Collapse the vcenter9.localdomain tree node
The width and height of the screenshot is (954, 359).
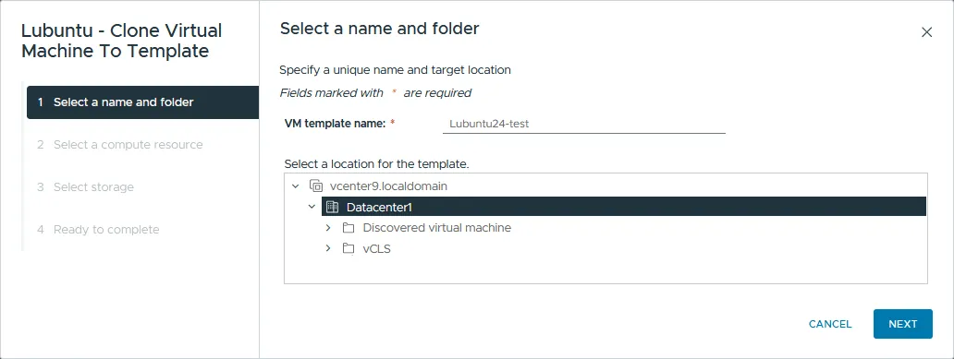[296, 185]
